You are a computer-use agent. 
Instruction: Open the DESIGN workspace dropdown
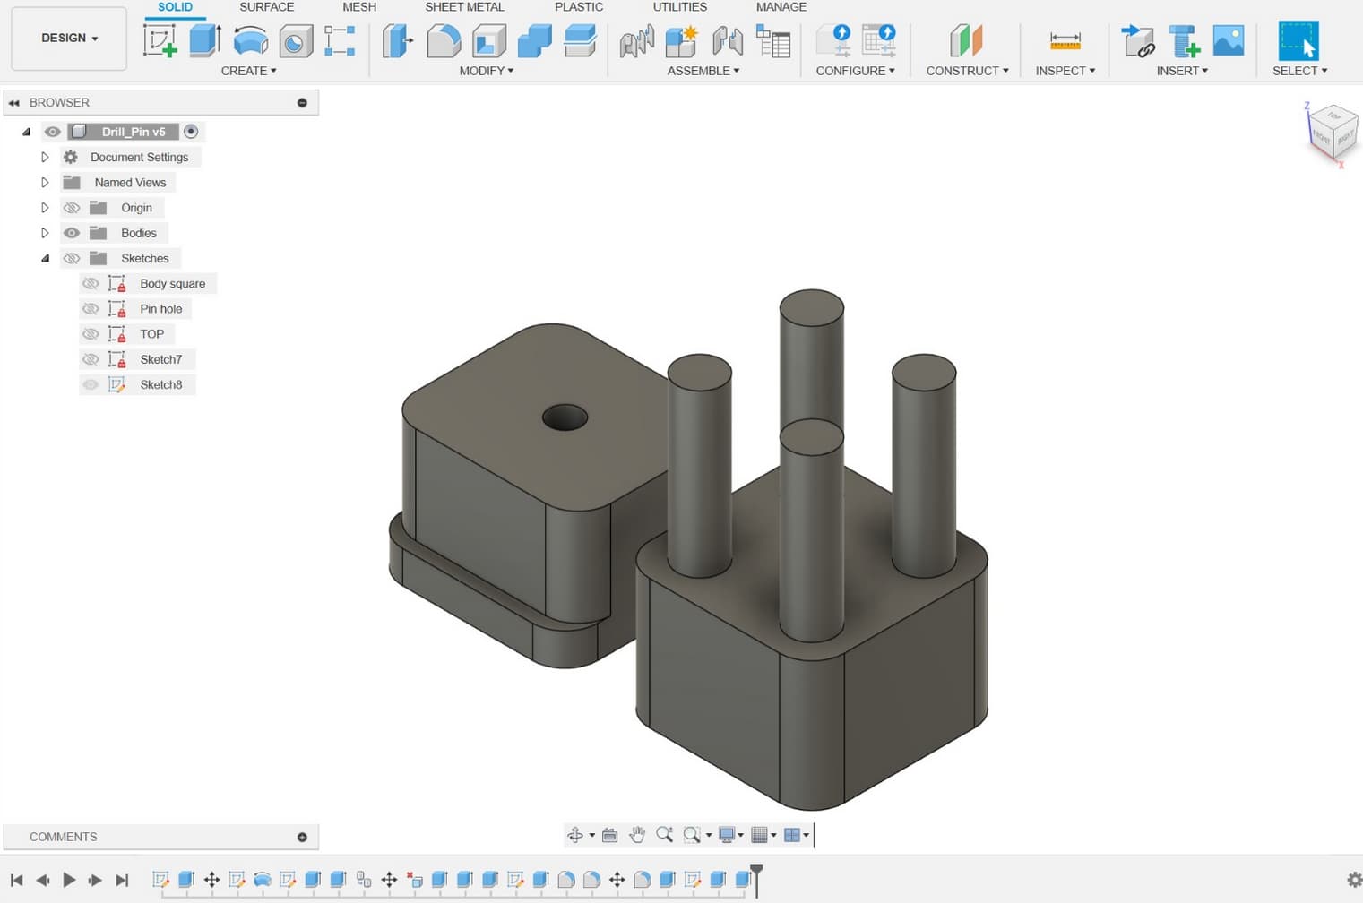coord(69,39)
